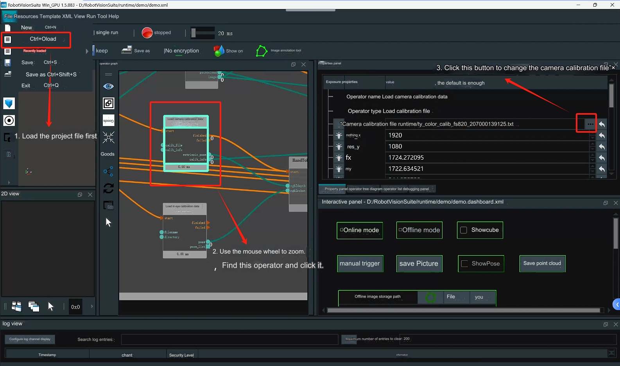This screenshot has height=366, width=620.
Task: Enable Offline mode checkbox
Action: click(x=400, y=230)
